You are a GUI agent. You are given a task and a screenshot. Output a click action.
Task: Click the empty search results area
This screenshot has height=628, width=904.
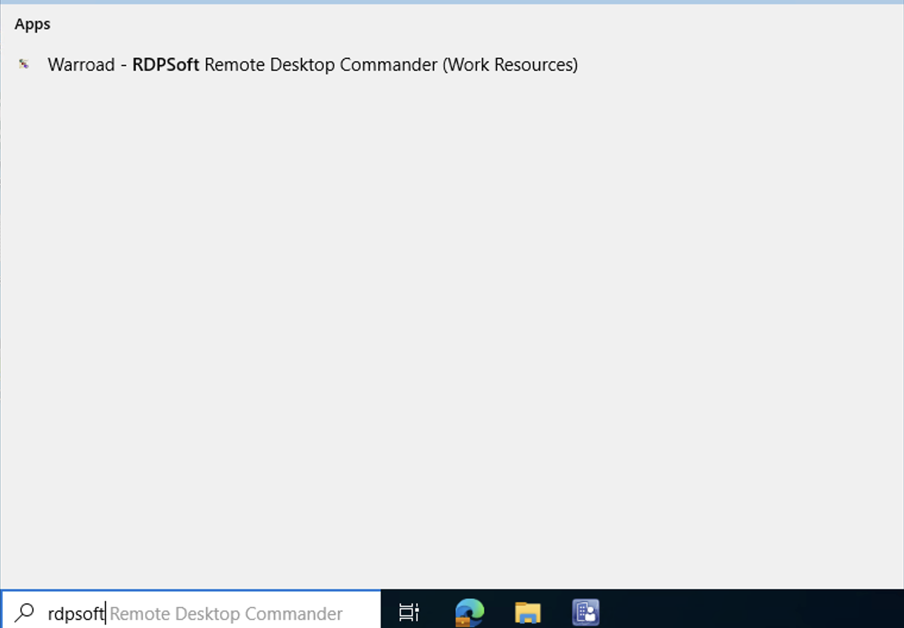click(x=416, y=297)
